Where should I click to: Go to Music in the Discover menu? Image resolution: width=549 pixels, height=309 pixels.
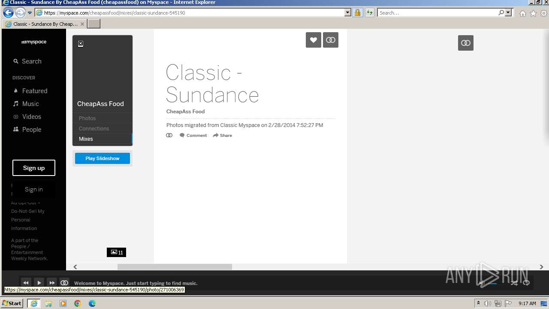tap(26, 104)
